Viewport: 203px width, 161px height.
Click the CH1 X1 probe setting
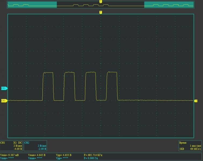(15, 143)
